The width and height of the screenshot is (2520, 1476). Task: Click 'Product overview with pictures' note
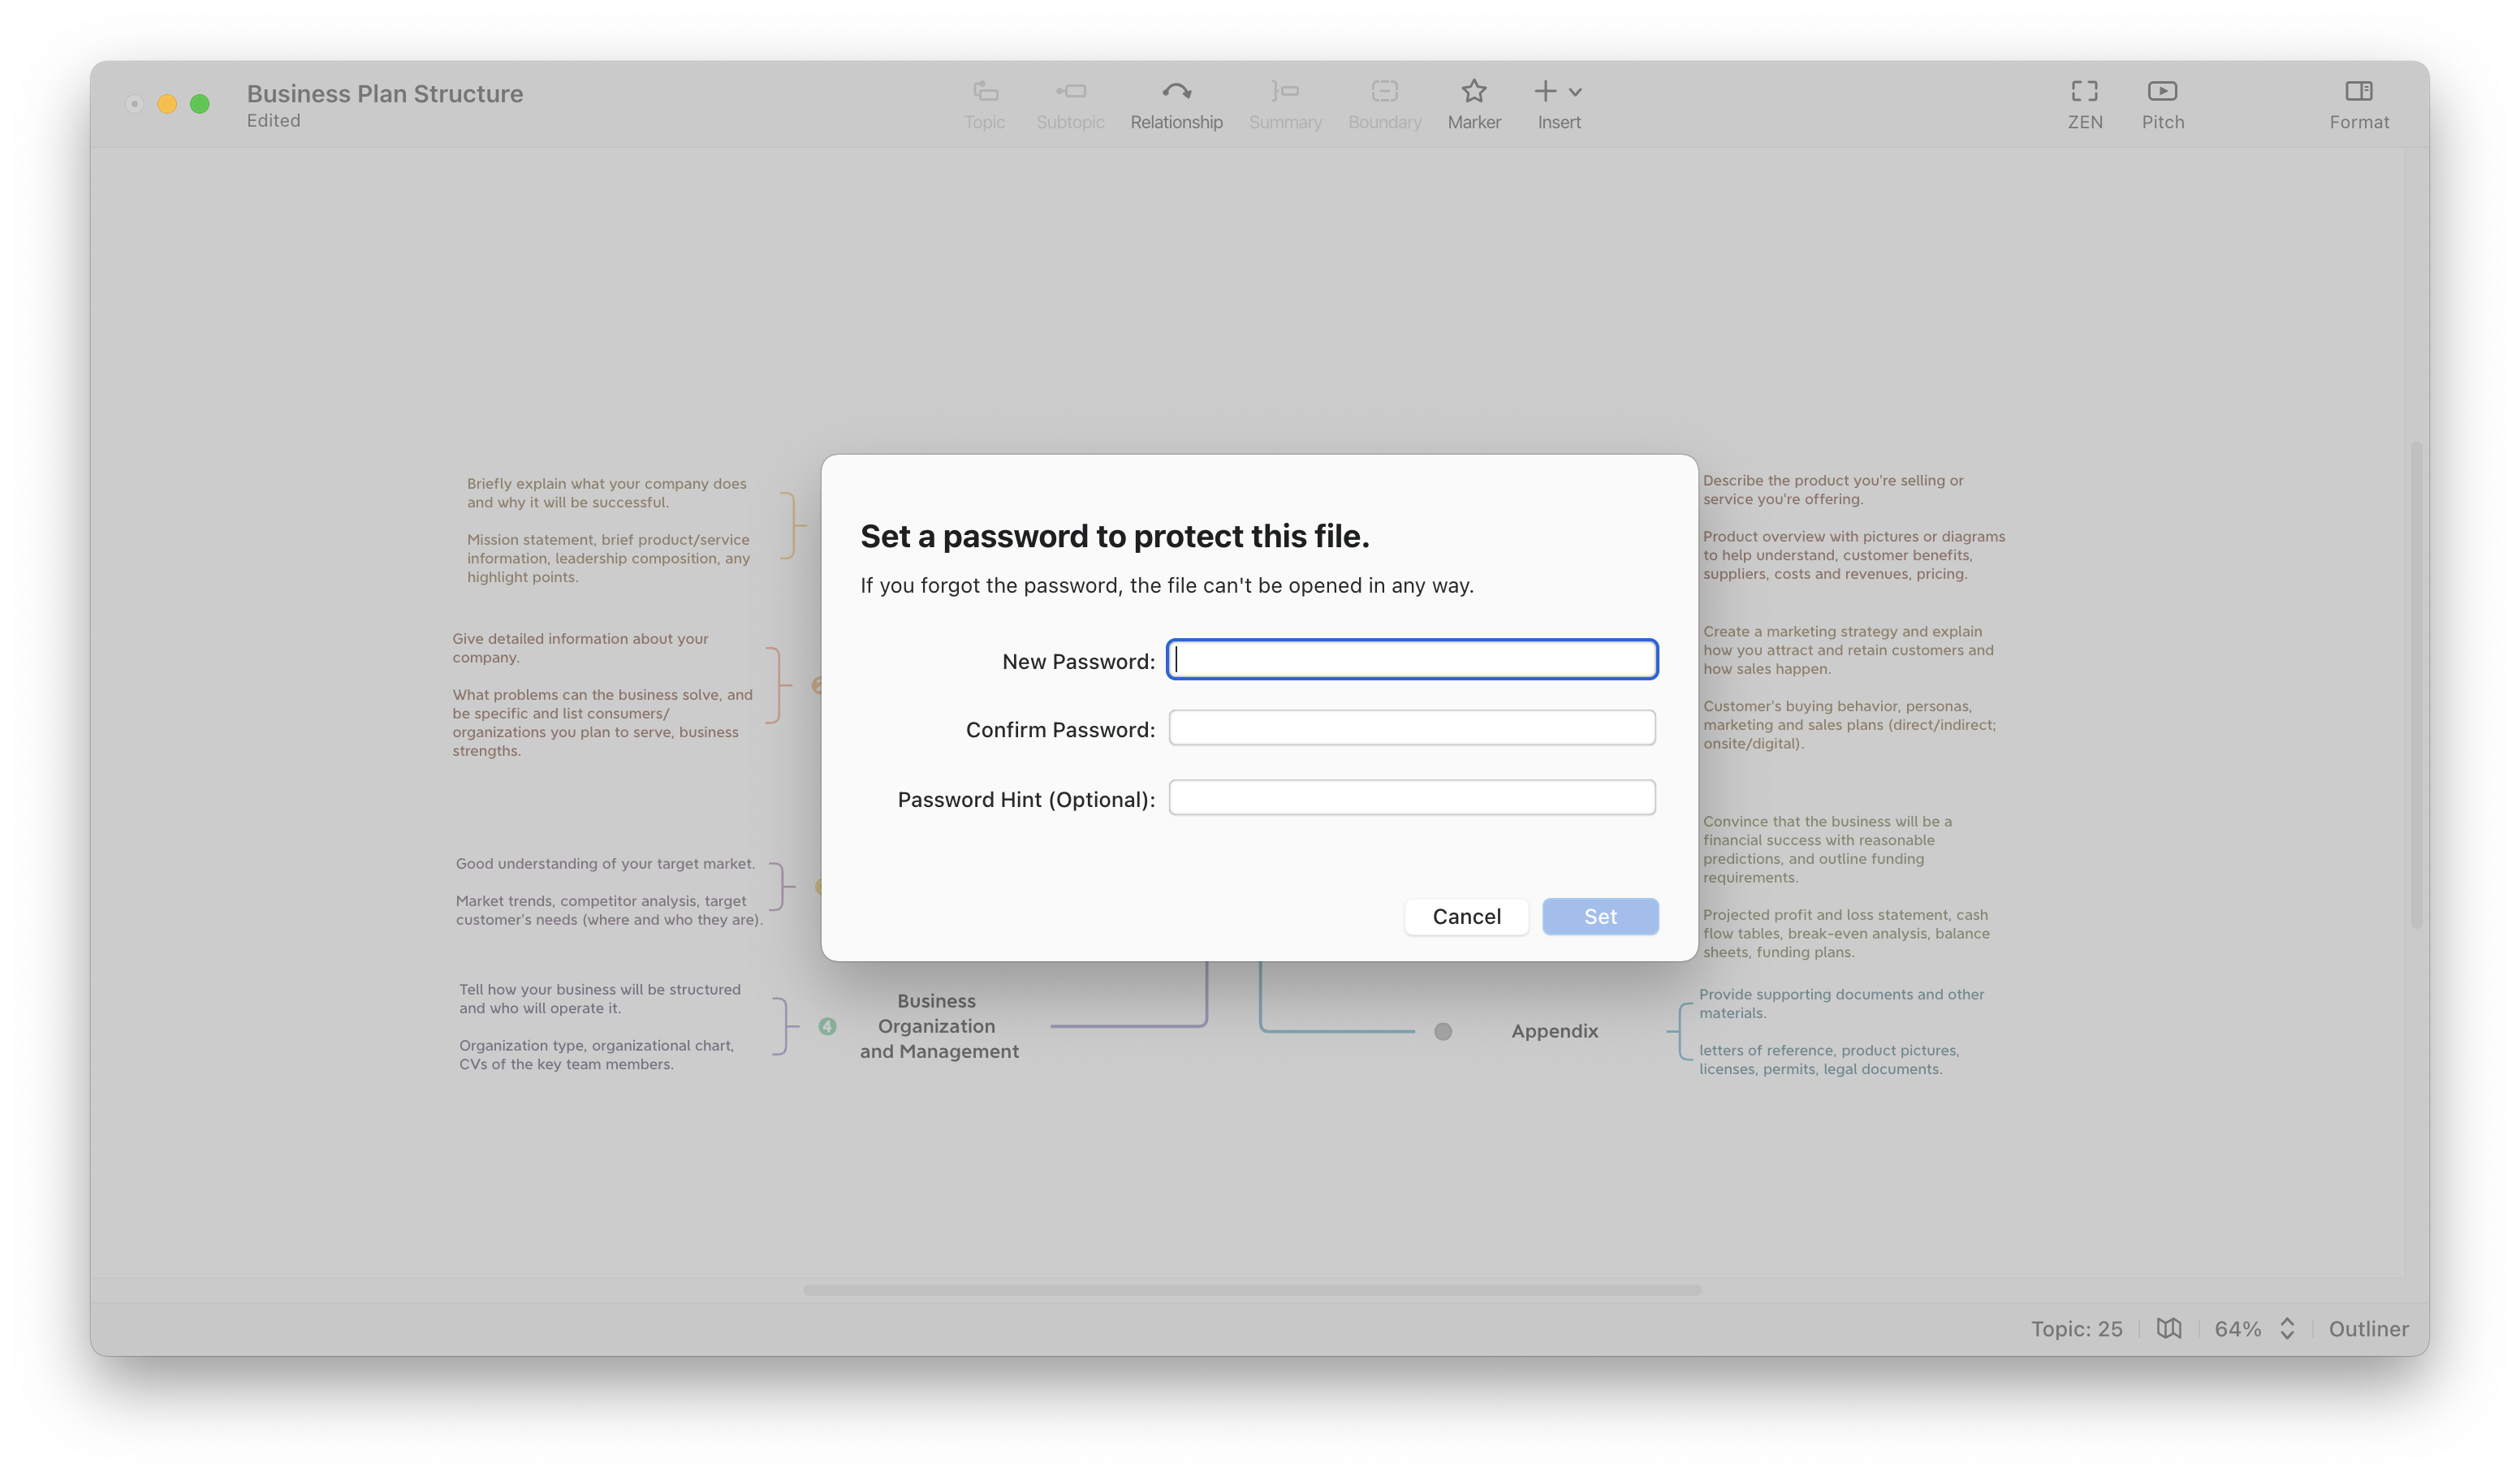(x=1854, y=555)
